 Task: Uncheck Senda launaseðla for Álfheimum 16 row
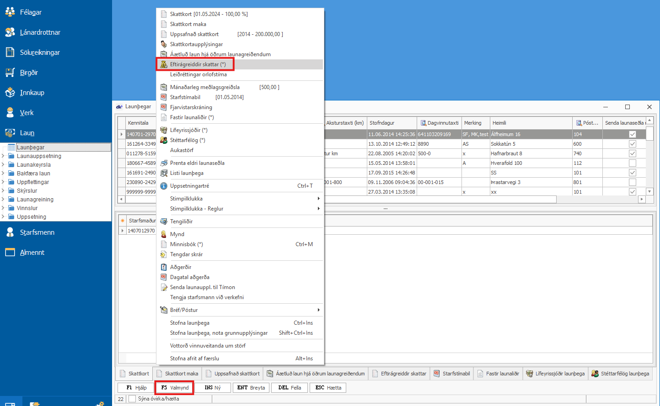click(632, 134)
